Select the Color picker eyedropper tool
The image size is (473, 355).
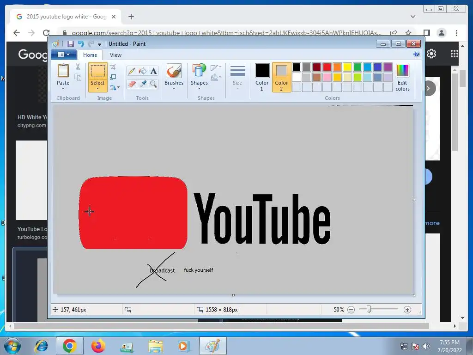coord(143,84)
